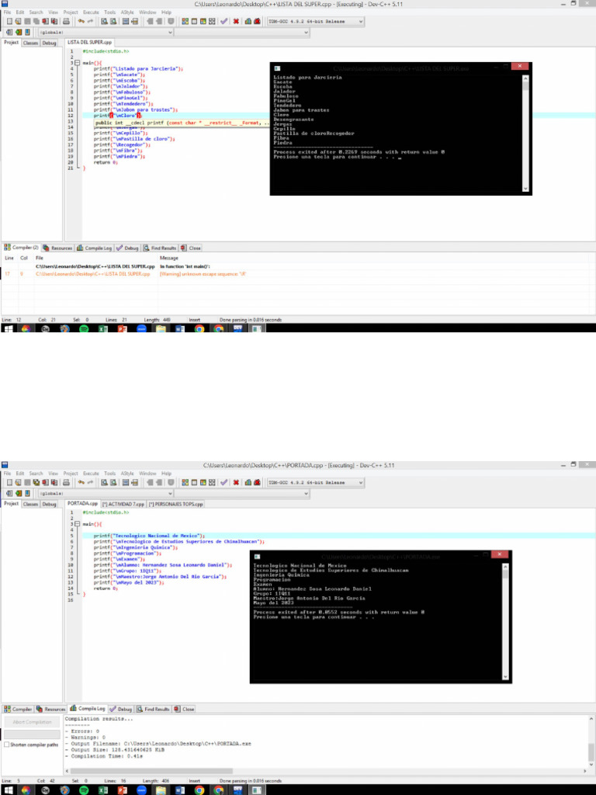Click Close tab in PORTADA bottom panel
This screenshot has height=795, width=596.
184,709
